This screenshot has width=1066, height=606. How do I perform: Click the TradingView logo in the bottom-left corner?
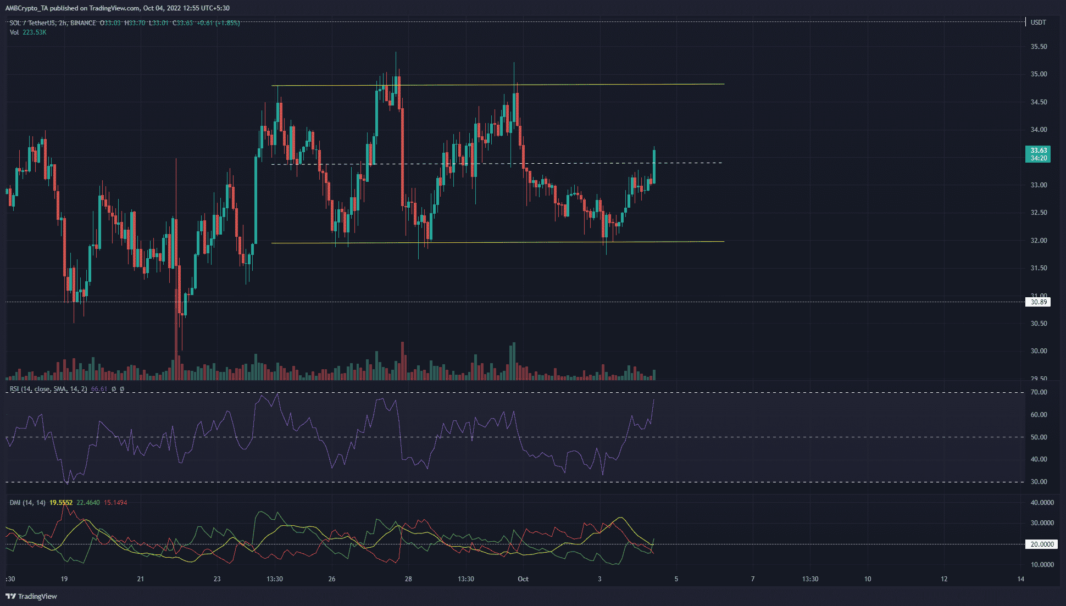tap(31, 596)
